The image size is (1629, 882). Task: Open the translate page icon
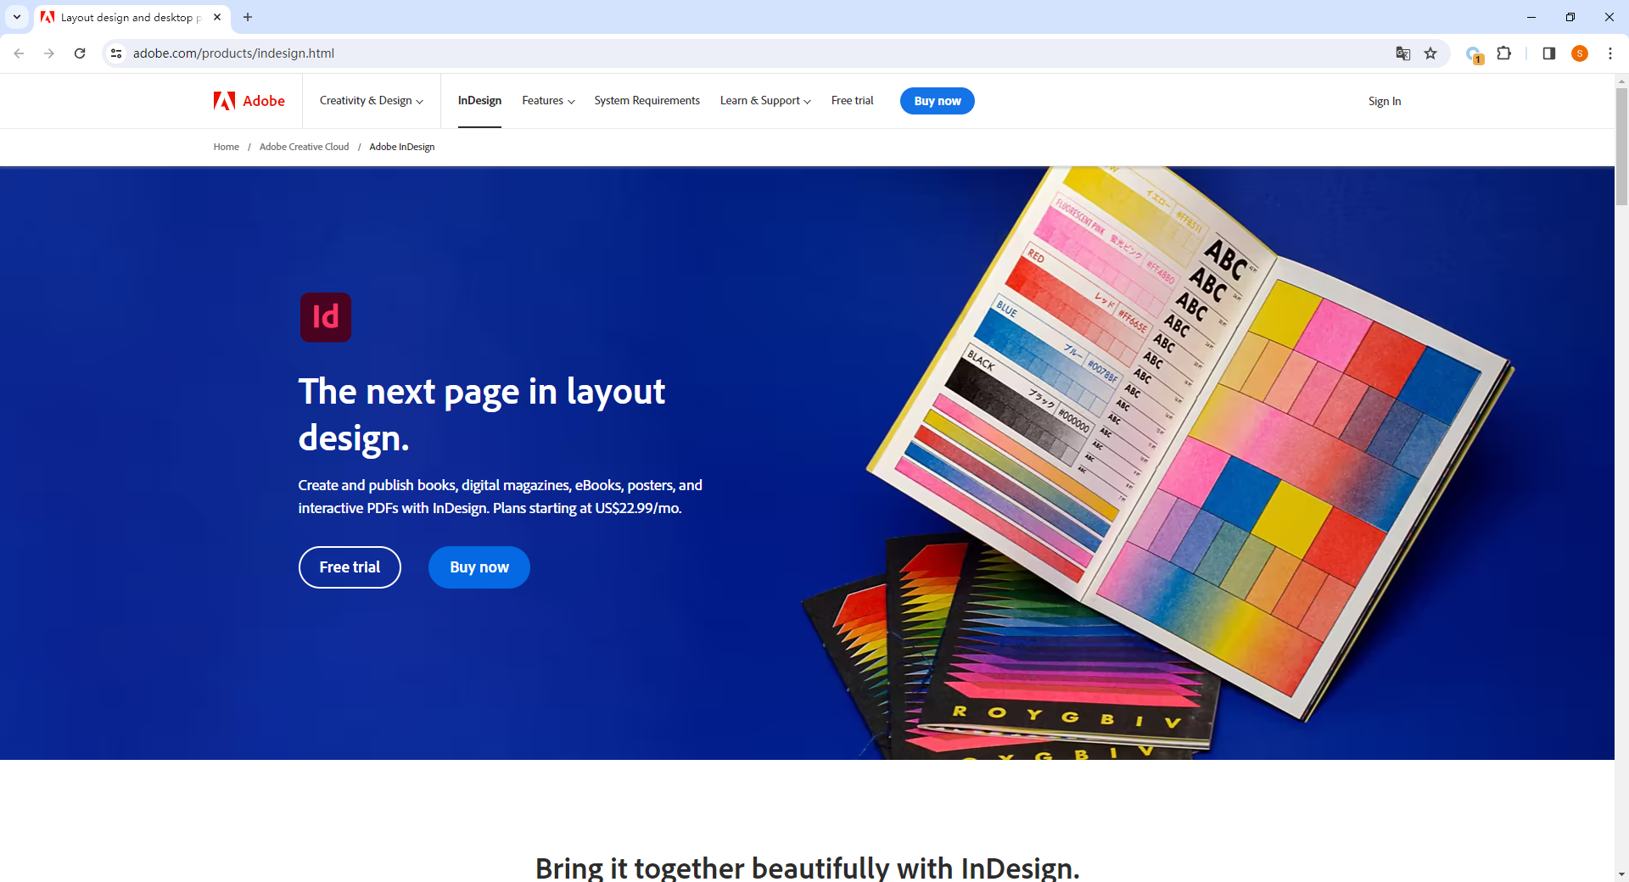click(x=1403, y=53)
